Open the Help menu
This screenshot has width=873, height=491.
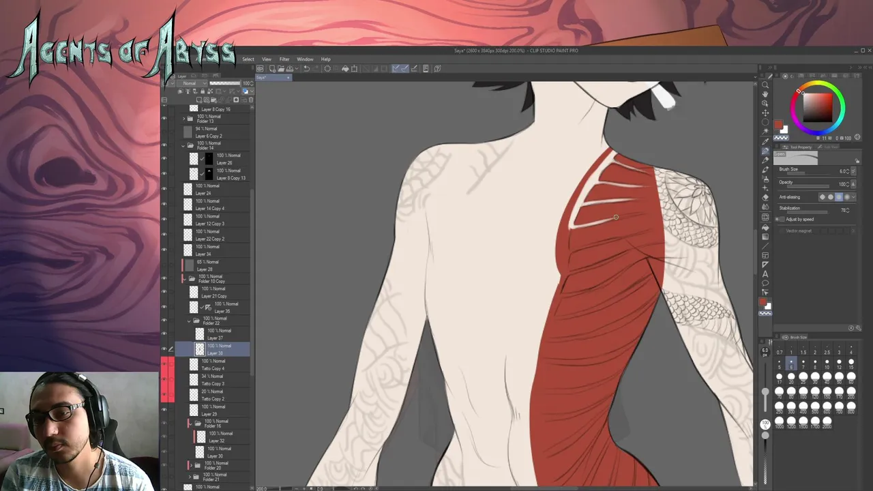tap(326, 59)
